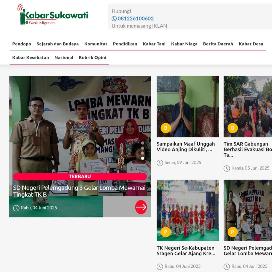Open Kabar Kesehatan category
The image size is (272, 272).
31,57
